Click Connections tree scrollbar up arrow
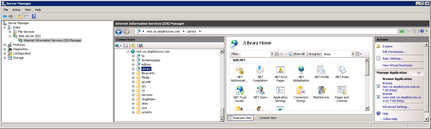This screenshot has height=129, width=431. tap(222, 51)
